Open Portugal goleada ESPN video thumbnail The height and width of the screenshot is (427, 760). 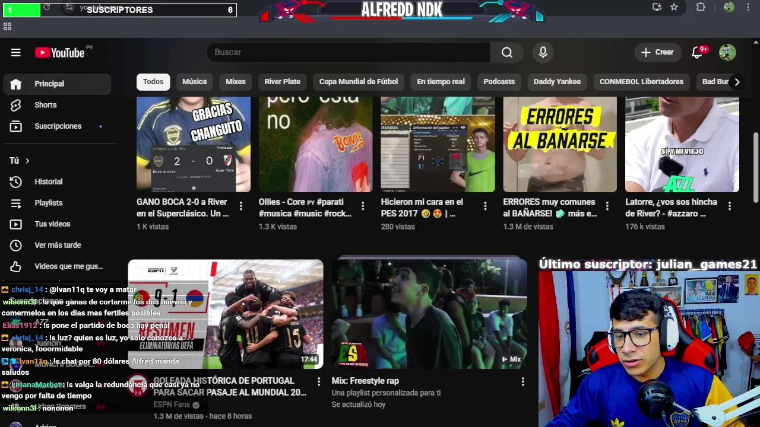226,314
